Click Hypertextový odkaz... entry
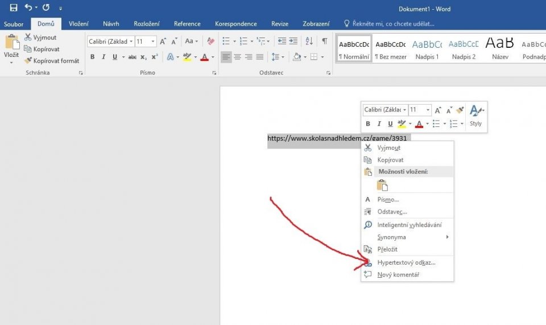Image resolution: width=546 pixels, height=325 pixels. click(407, 262)
